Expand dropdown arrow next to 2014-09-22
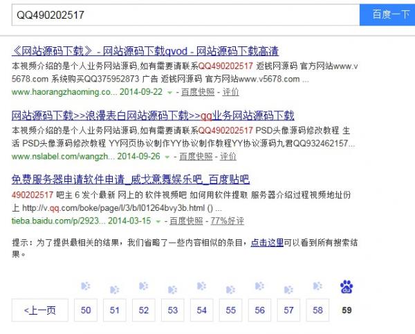Viewport: 415px width, 334px height. point(169,93)
